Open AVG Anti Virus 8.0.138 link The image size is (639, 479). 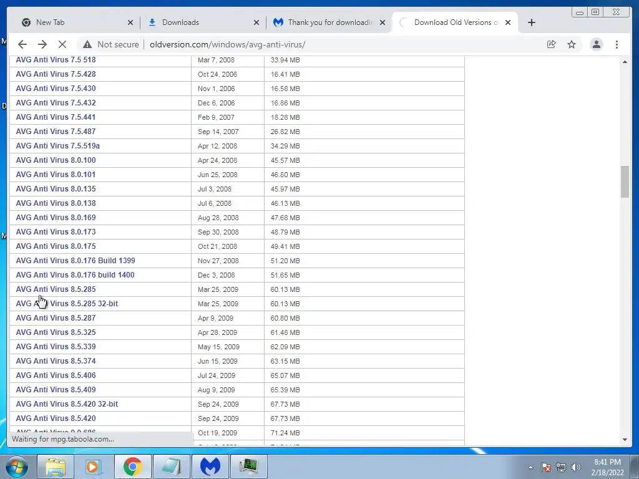point(56,203)
